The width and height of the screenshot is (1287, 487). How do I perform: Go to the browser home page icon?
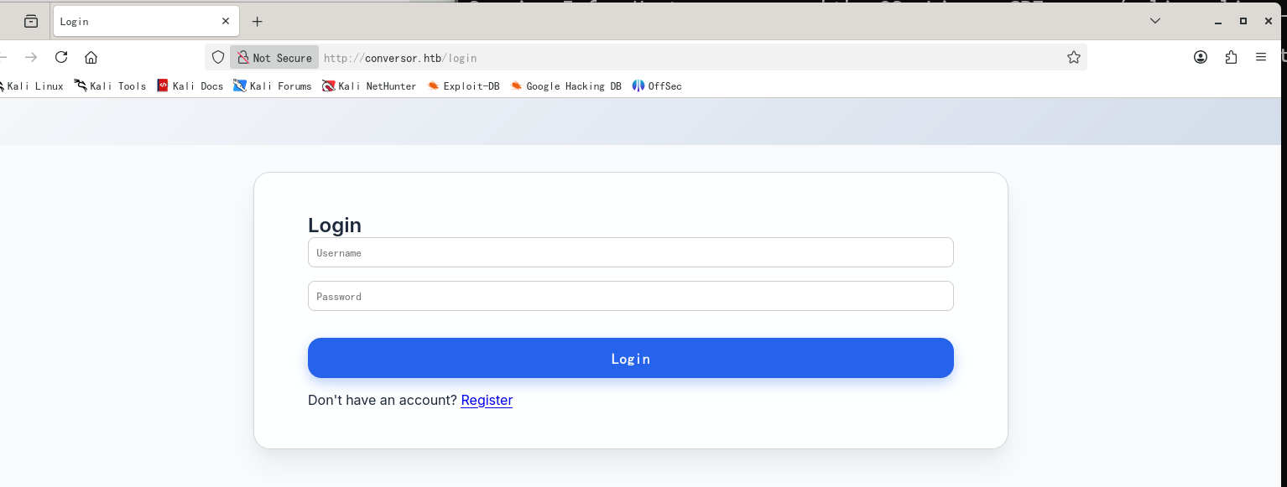(91, 57)
